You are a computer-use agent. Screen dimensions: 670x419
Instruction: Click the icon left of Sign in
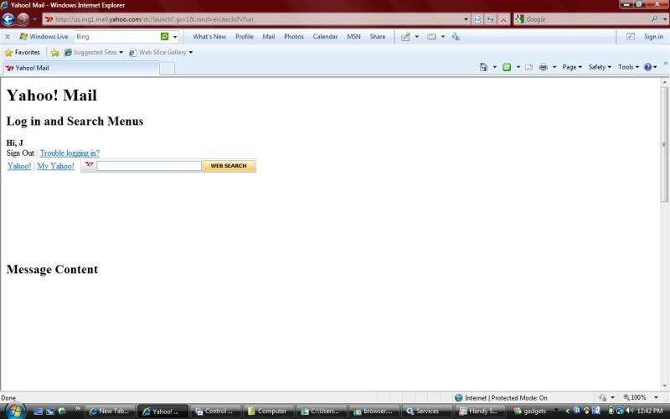631,37
